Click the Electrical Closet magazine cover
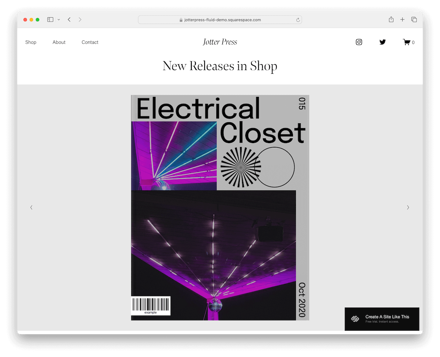The image size is (440, 357). click(220, 207)
